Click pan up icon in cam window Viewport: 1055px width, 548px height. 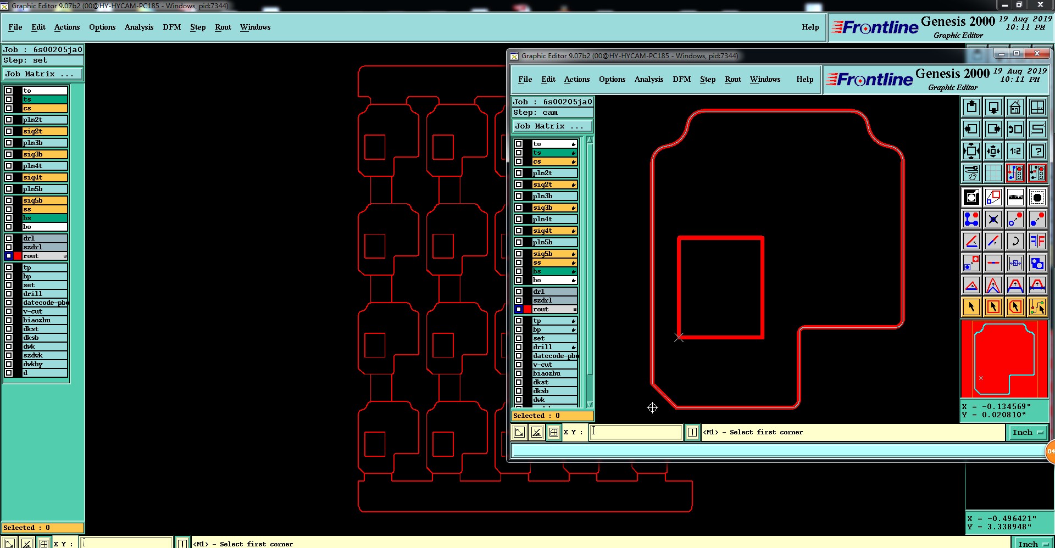pos(971,107)
